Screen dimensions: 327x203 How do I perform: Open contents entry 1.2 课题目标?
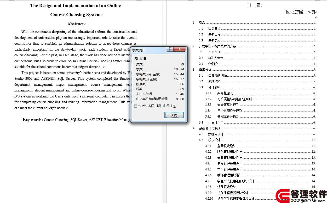[257, 34]
